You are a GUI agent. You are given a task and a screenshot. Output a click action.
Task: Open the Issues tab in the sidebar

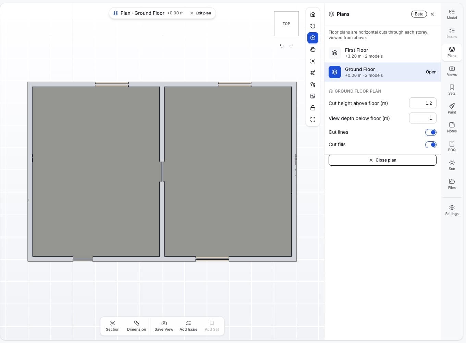coord(452,33)
